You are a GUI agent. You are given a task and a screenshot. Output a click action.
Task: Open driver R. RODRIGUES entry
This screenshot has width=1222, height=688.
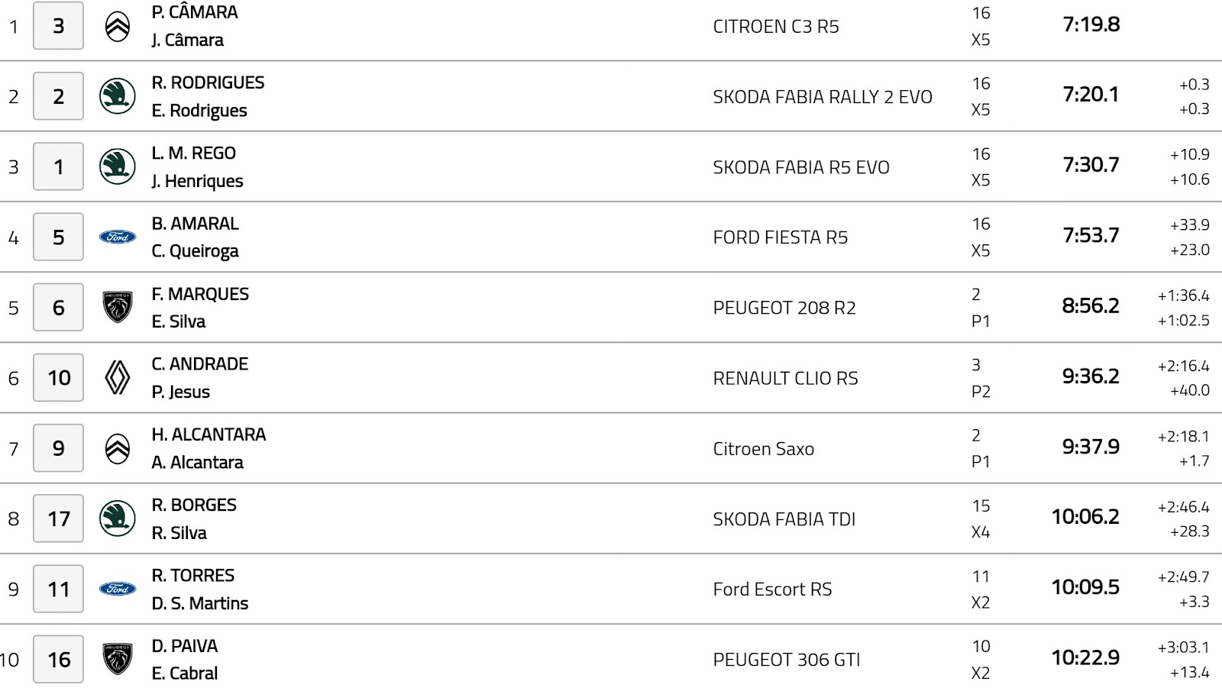(208, 82)
